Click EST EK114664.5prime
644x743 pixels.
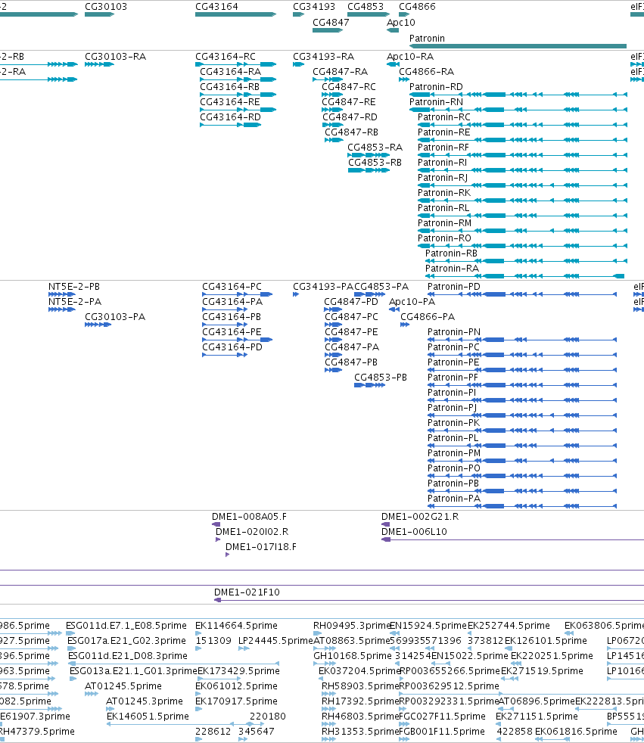point(236,626)
